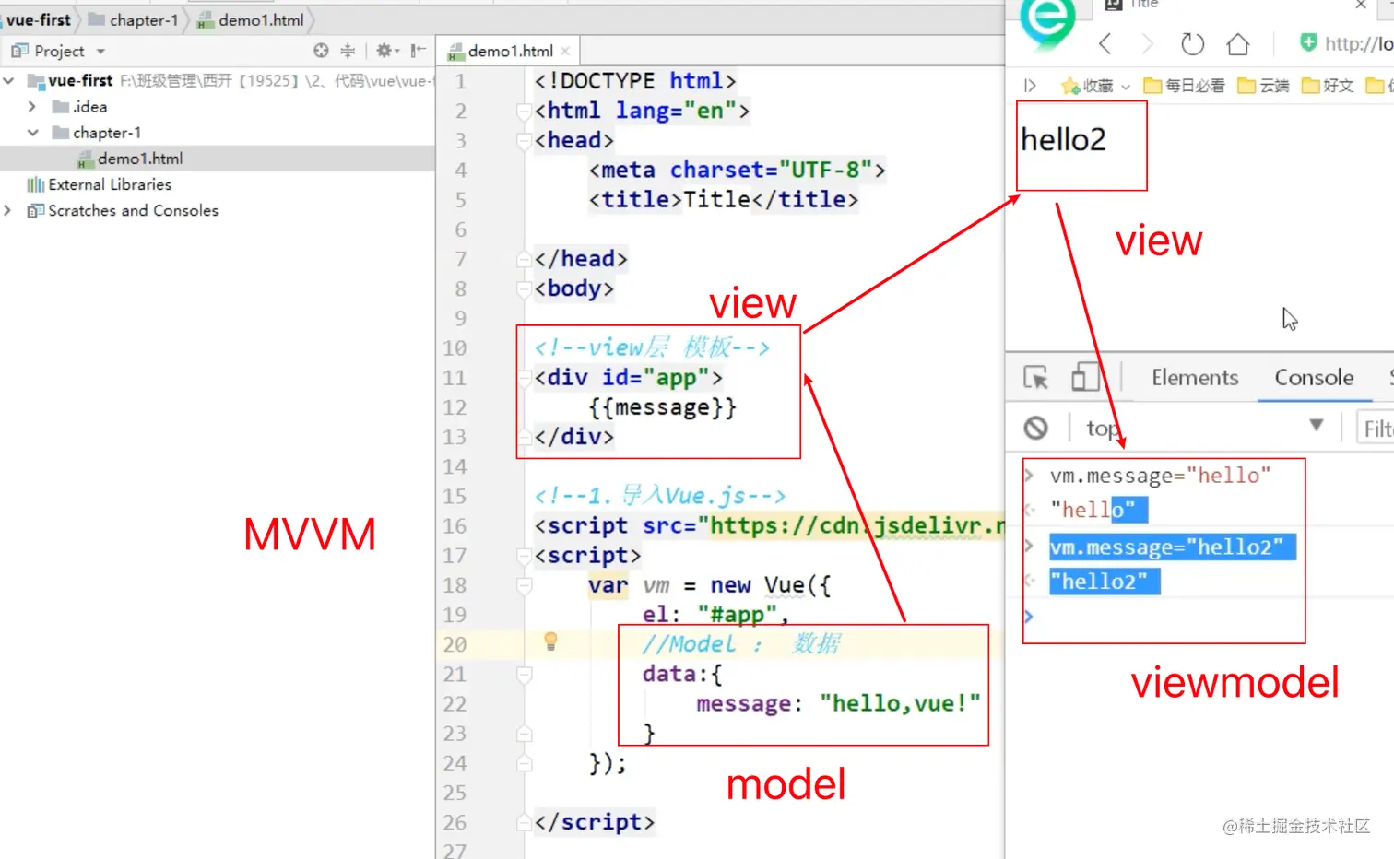Screen dimensions: 1394x859
Task: Click the console Filter input field
Action: (x=1377, y=429)
